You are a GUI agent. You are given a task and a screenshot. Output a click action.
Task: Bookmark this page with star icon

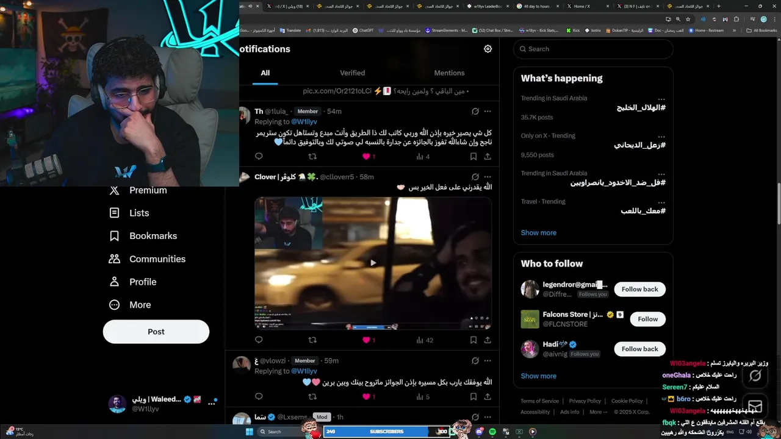pyautogui.click(x=688, y=19)
